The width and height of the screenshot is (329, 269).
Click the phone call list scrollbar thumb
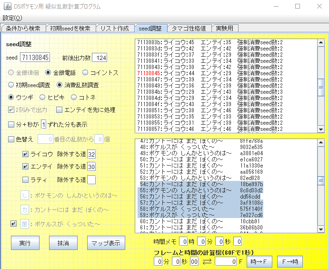coord(321,180)
